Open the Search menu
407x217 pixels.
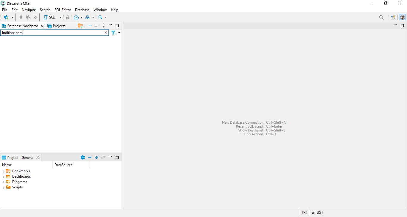pos(45,10)
